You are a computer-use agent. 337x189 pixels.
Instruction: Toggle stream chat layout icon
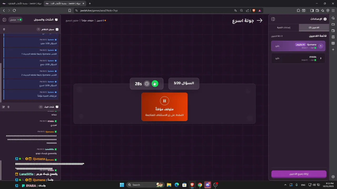coord(3,107)
